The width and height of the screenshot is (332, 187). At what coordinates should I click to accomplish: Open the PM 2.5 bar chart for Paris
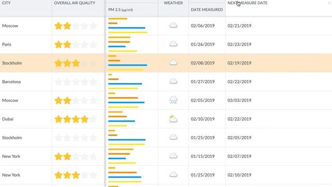(122, 44)
